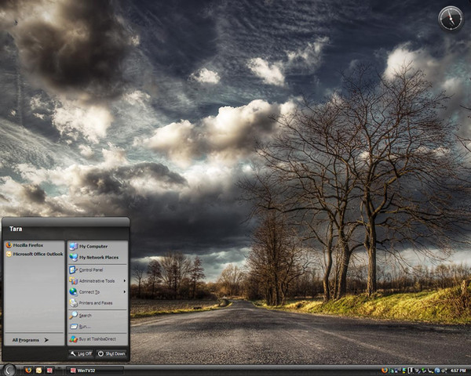Click the Connect To globe icon

click(74, 291)
